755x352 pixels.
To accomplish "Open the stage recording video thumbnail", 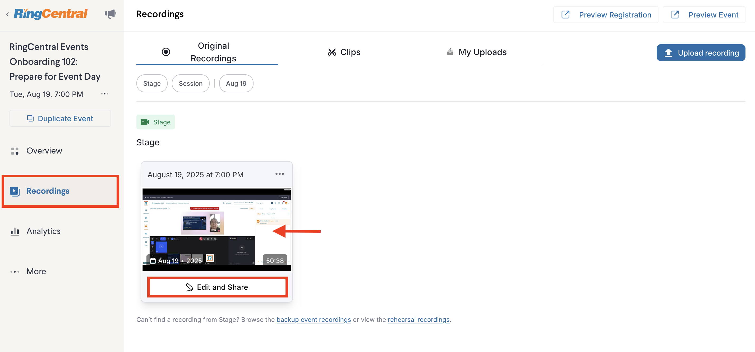I will (x=216, y=229).
